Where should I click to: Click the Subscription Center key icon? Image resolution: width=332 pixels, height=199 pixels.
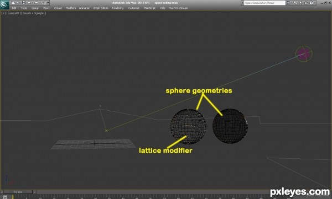(295, 3)
